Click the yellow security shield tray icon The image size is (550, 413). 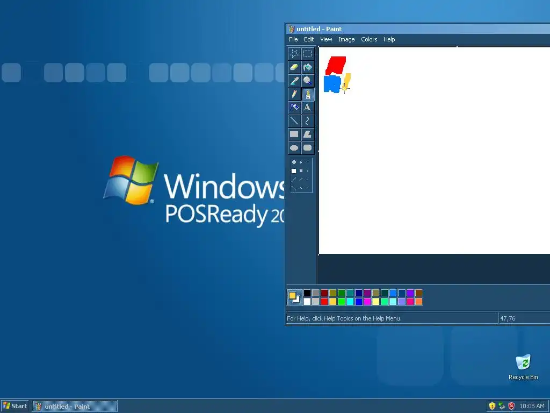tap(492, 406)
